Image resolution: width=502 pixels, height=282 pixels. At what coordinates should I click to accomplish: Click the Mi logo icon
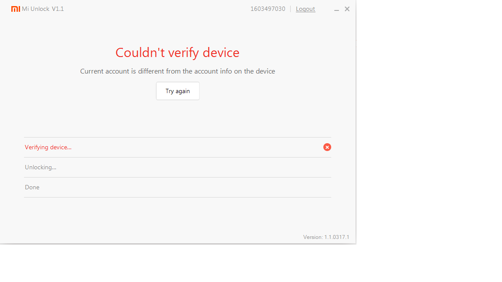[16, 9]
